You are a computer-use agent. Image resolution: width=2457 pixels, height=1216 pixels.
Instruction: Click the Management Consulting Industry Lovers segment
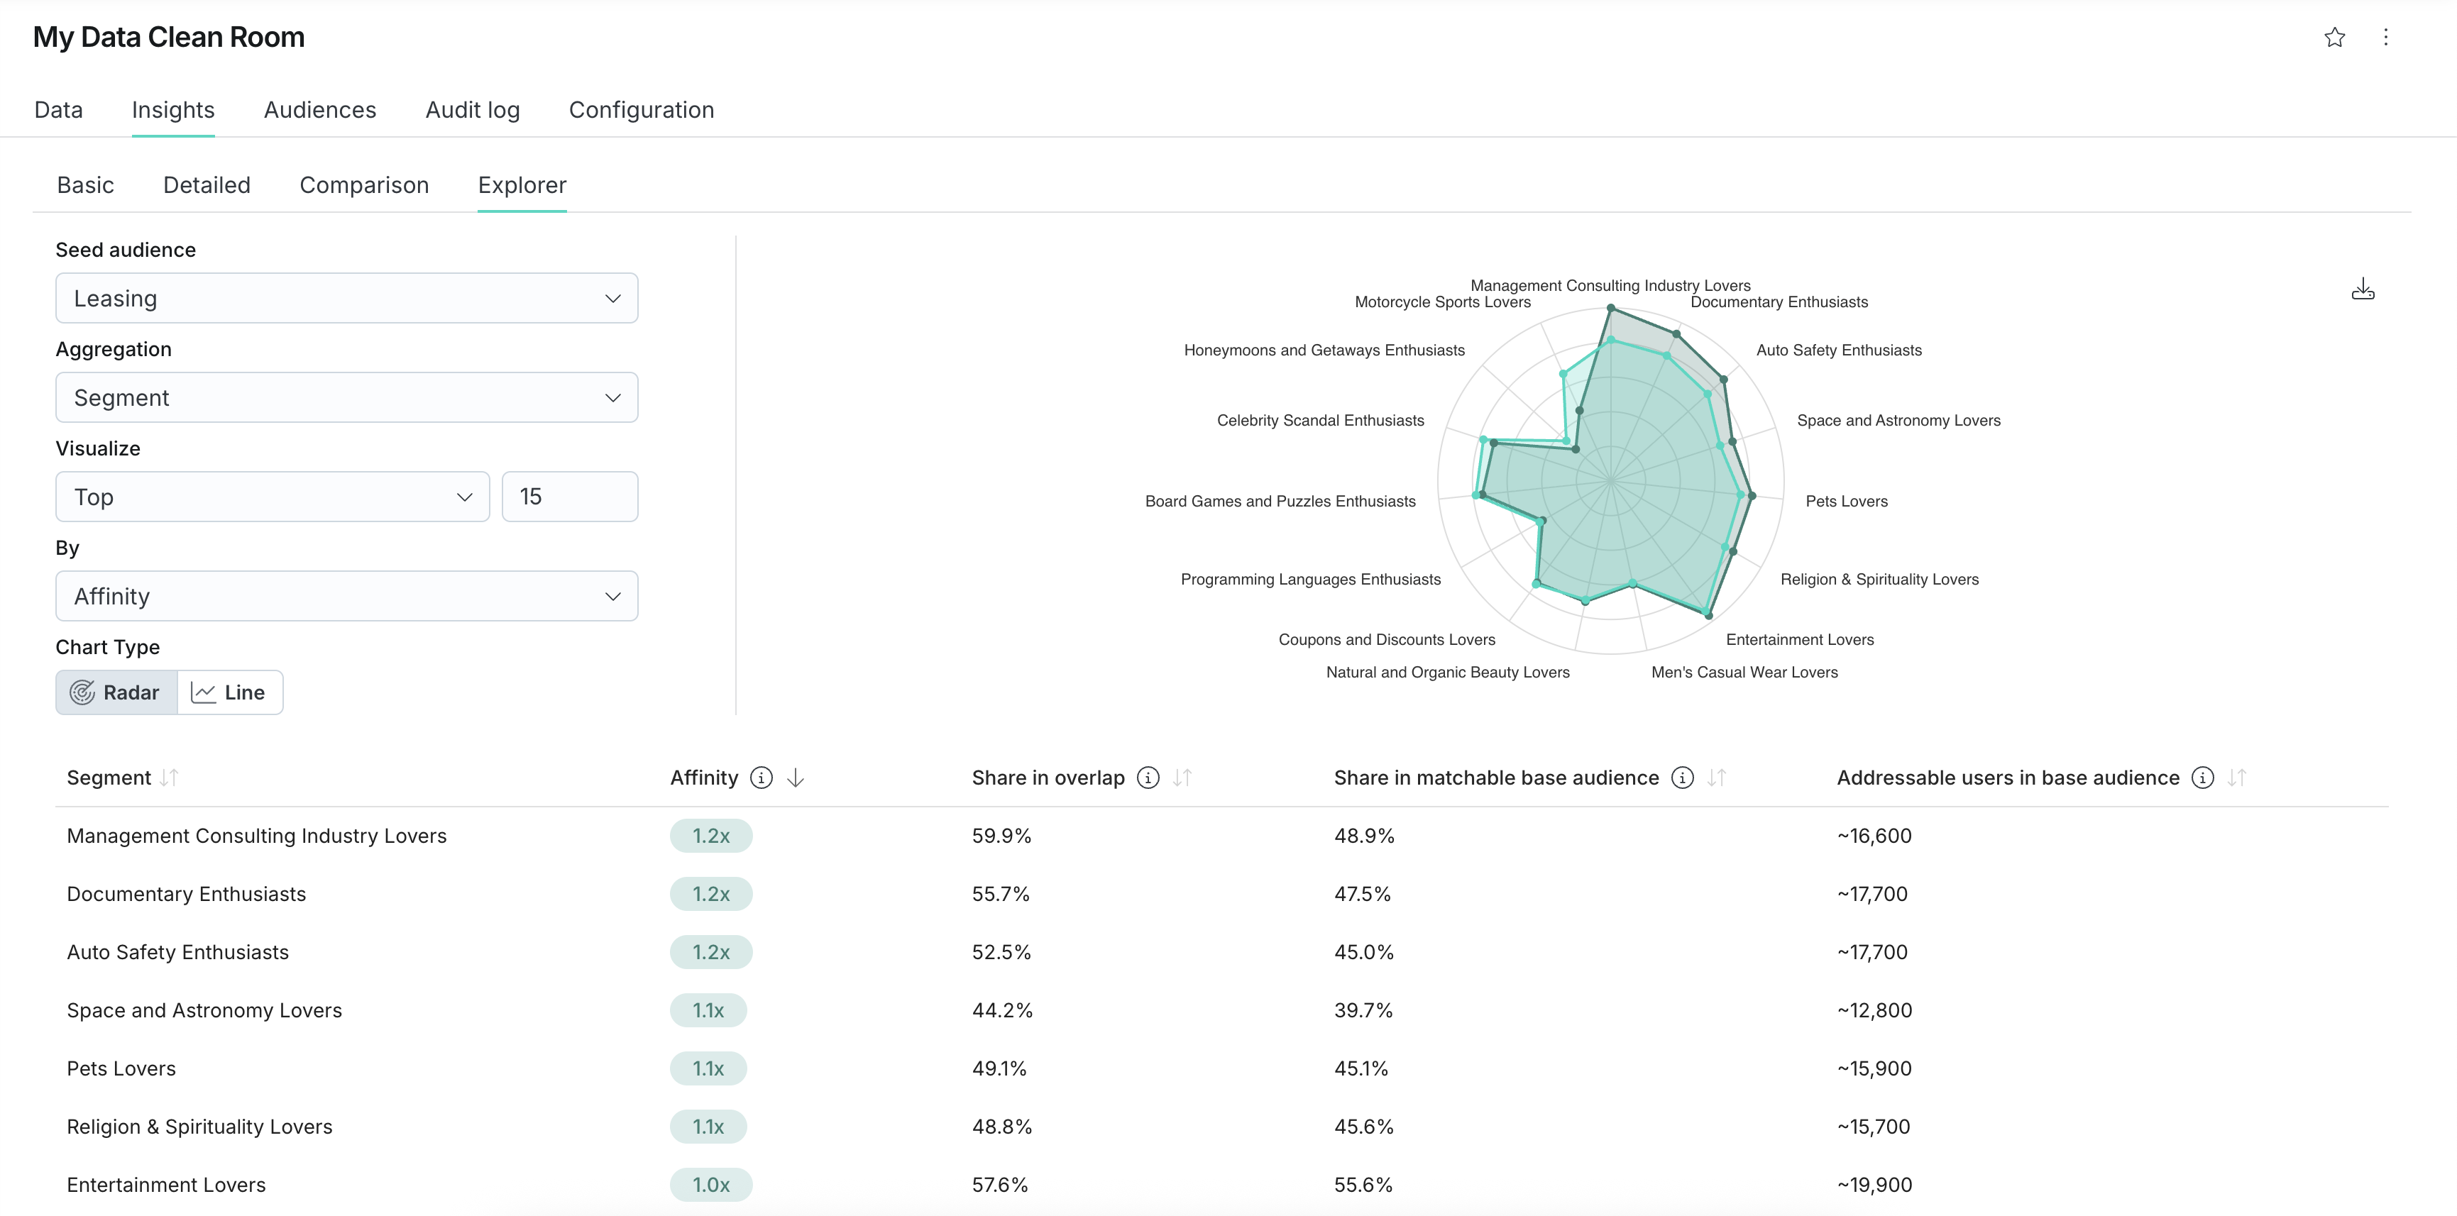tap(257, 836)
